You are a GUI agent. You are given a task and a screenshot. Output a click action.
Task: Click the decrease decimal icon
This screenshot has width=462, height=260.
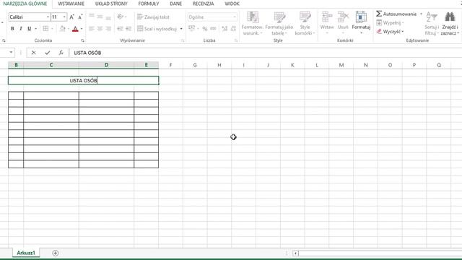[233, 29]
